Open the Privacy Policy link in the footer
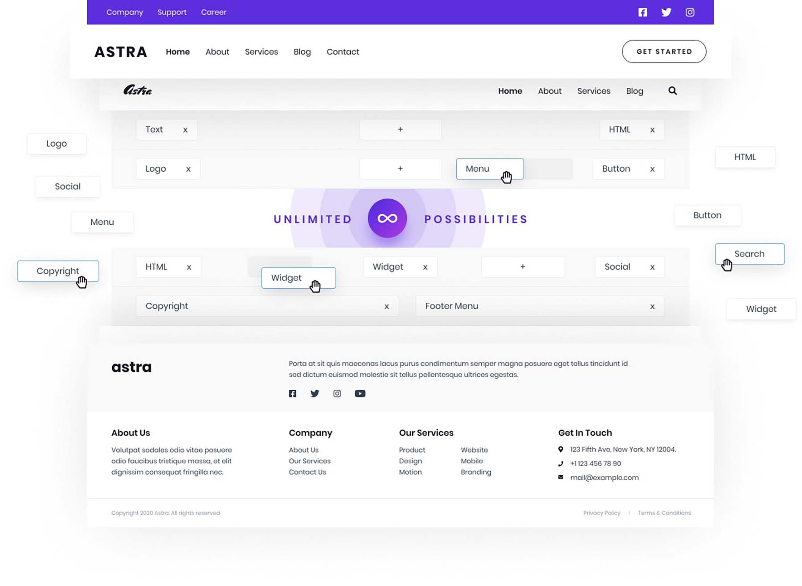The height and width of the screenshot is (586, 802). (x=601, y=512)
